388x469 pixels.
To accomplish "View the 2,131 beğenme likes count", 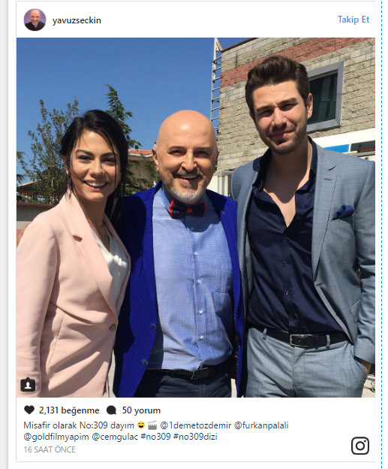I will coord(69,410).
